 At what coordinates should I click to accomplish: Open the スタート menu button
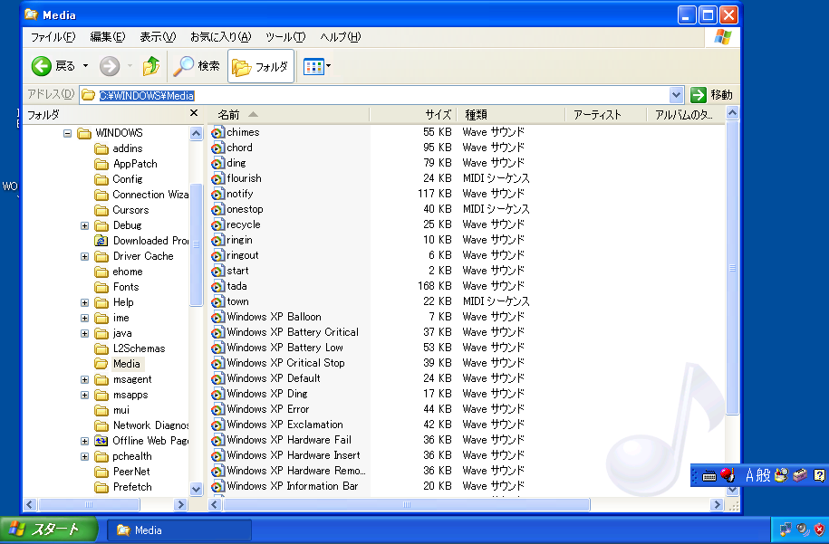[x=49, y=530]
